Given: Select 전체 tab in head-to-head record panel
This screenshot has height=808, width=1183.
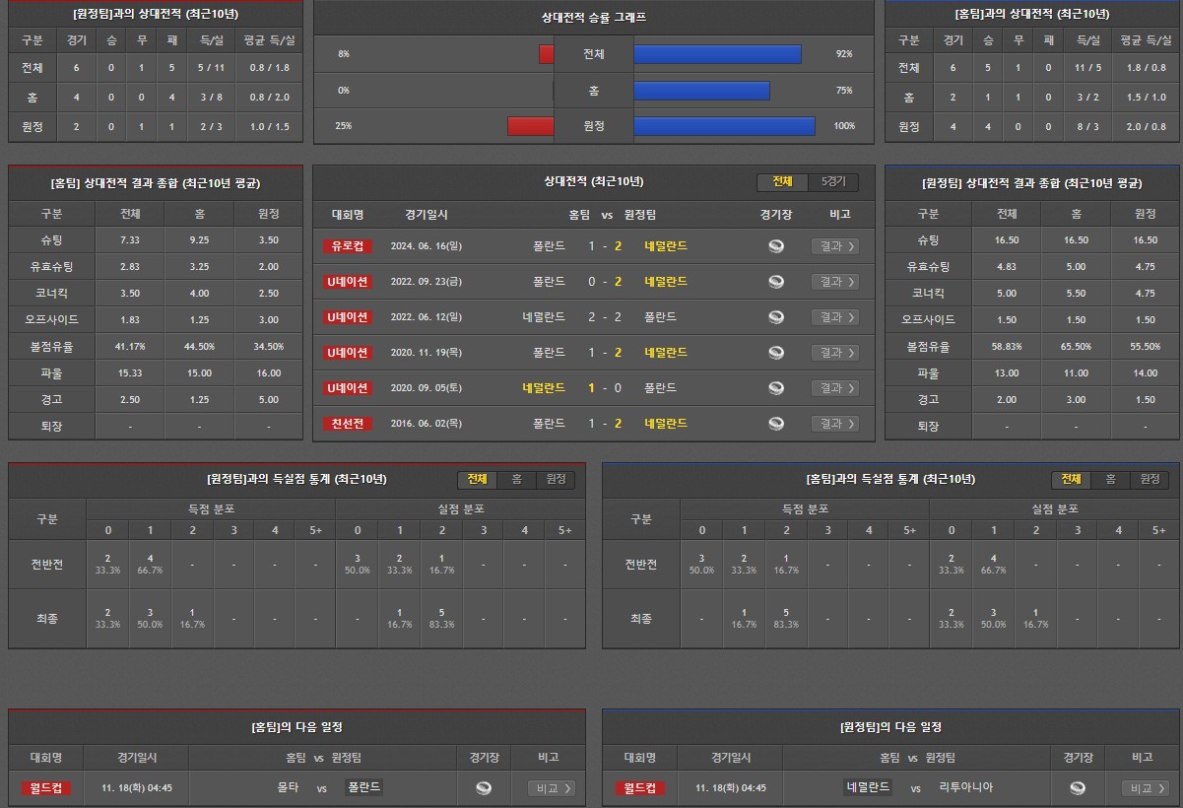Looking at the screenshot, I should pyautogui.click(x=782, y=182).
